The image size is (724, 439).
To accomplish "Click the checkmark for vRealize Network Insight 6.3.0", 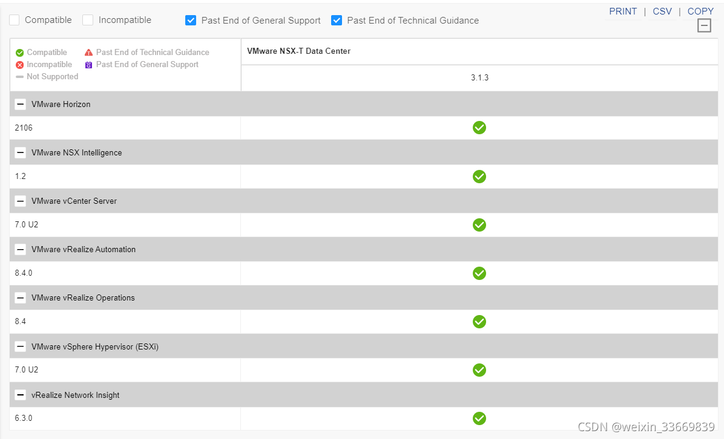I will pyautogui.click(x=479, y=418).
